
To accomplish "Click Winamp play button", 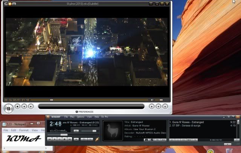I will click(x=55, y=139).
